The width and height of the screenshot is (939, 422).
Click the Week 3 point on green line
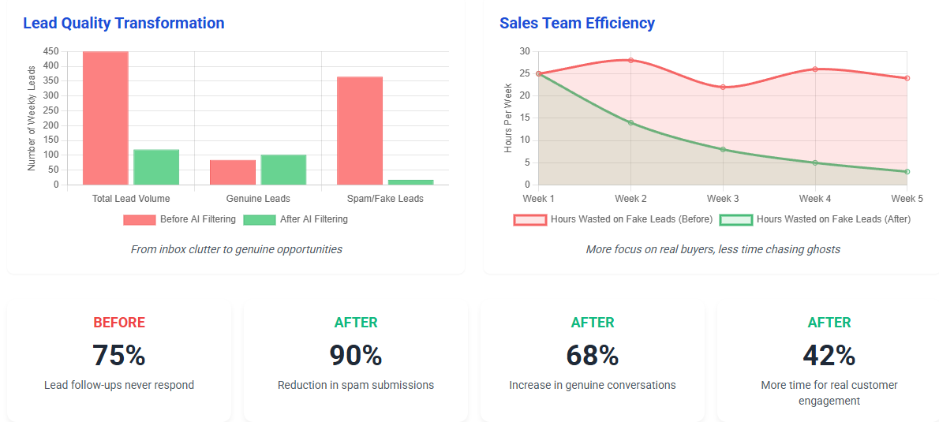tap(723, 149)
